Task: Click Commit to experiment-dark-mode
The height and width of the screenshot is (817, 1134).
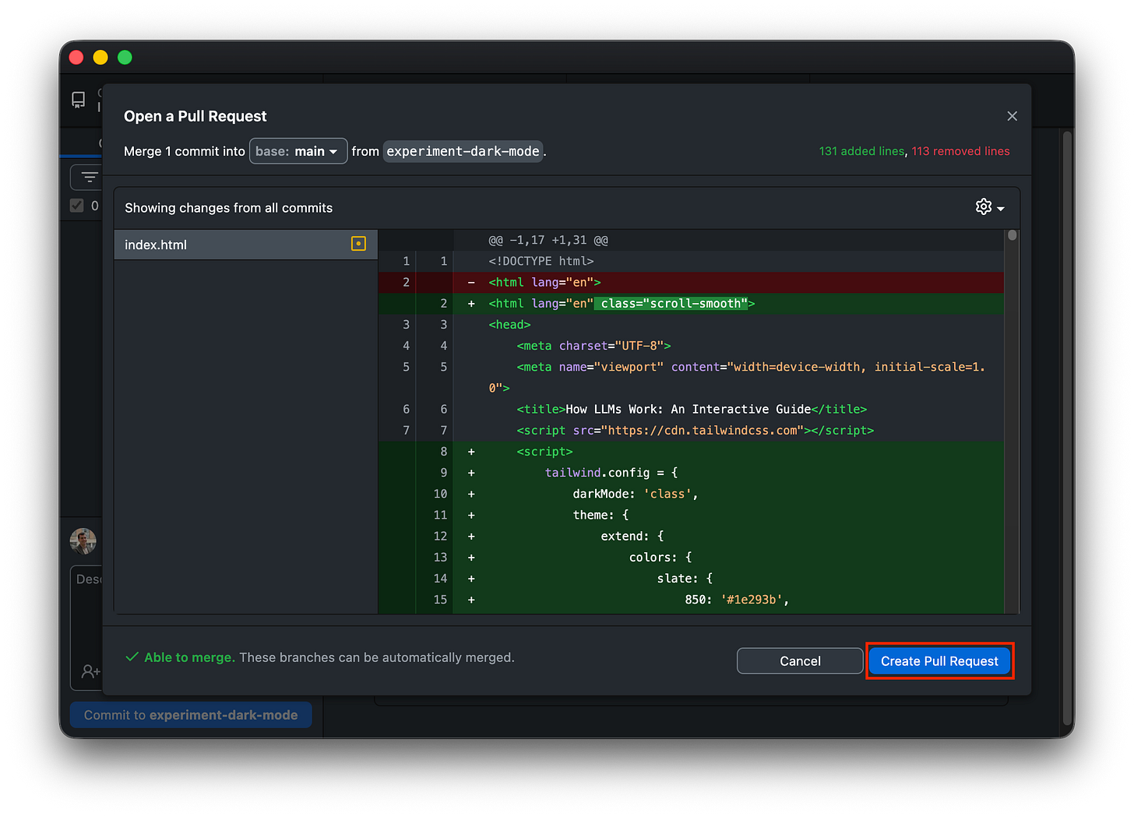Action: (x=190, y=714)
